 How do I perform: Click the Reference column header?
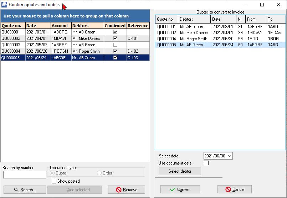tap(138, 26)
